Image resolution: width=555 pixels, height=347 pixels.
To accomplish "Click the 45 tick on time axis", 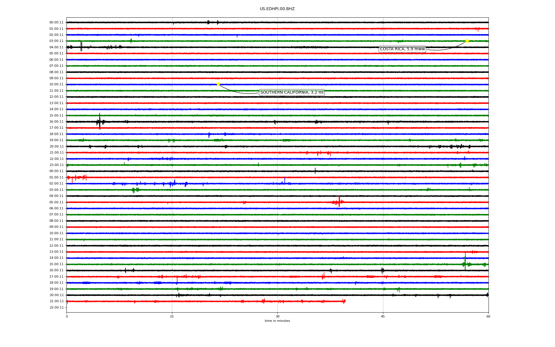I will [x=383, y=316].
